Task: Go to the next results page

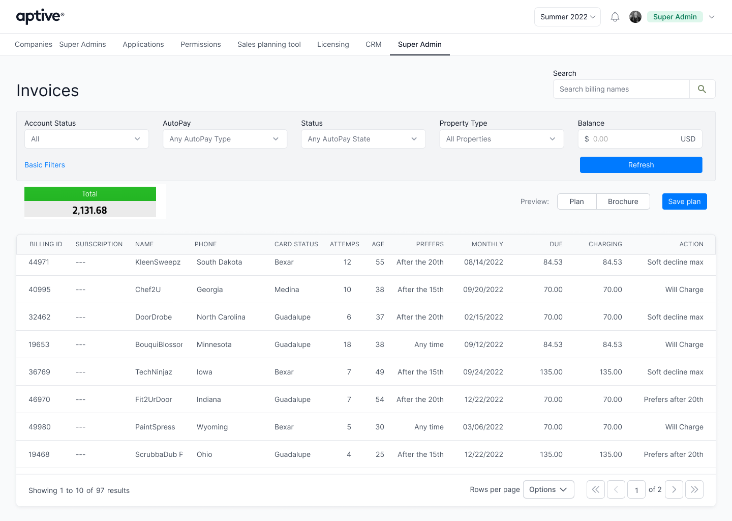Action: (x=674, y=489)
